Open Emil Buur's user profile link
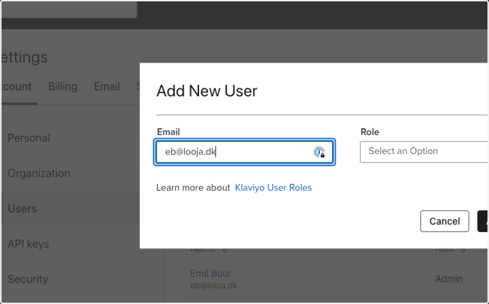 (211, 273)
